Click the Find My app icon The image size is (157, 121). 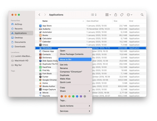point(40,70)
